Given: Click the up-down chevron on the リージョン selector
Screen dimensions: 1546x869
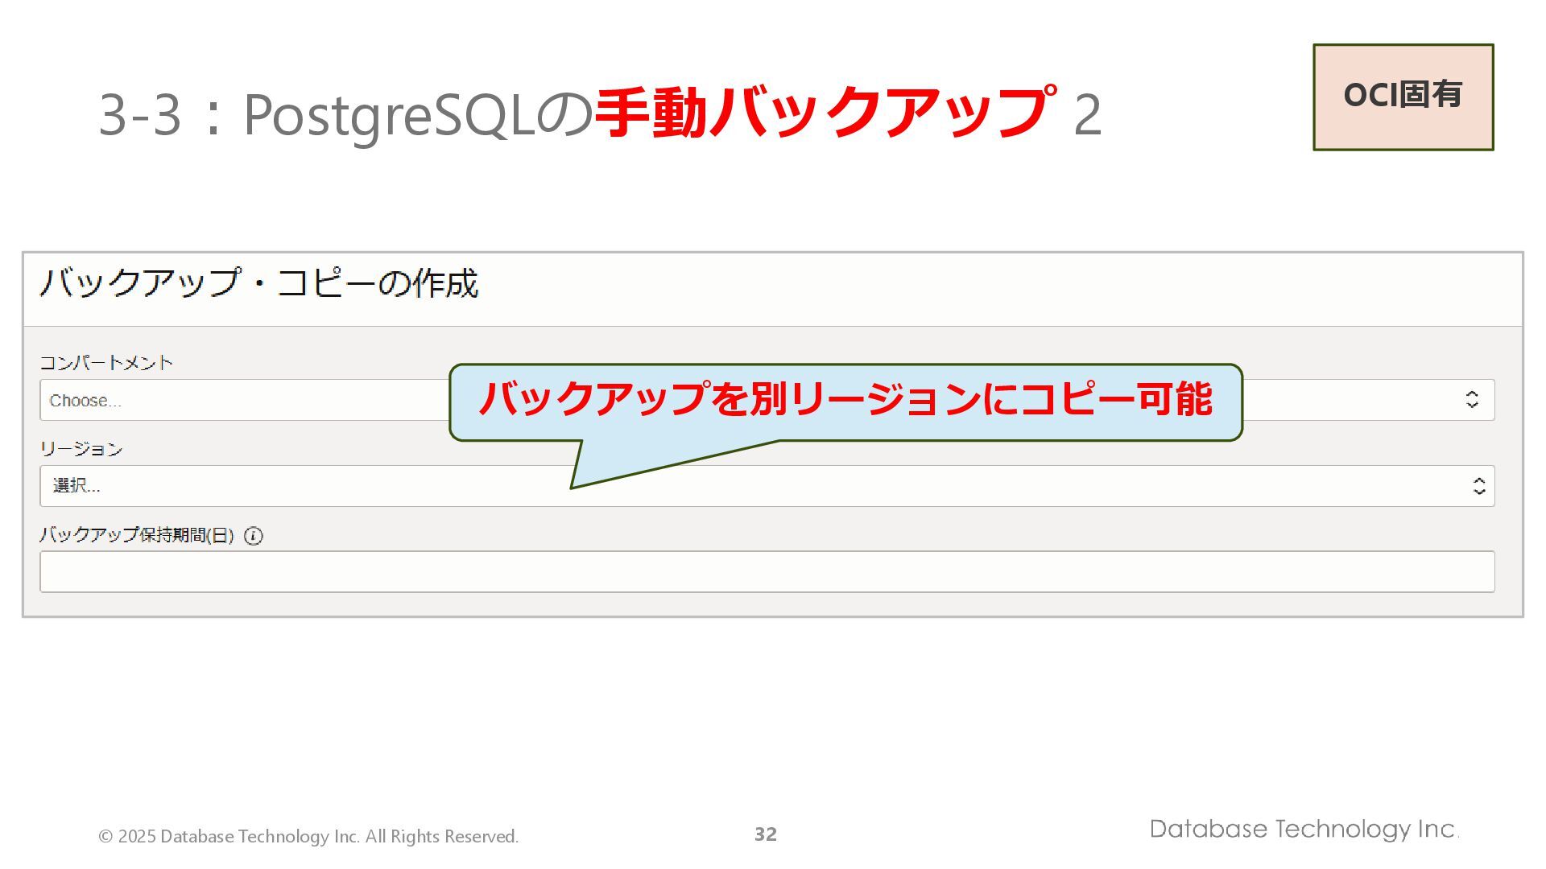Looking at the screenshot, I should pyautogui.click(x=1478, y=486).
